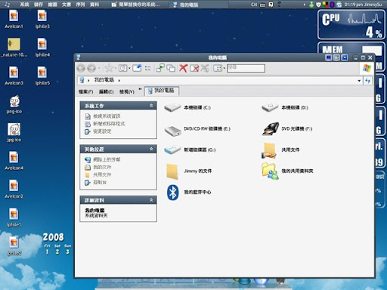Select the 新增磁碟區 (G:) drive
This screenshot has width=387, height=290.
click(x=190, y=150)
